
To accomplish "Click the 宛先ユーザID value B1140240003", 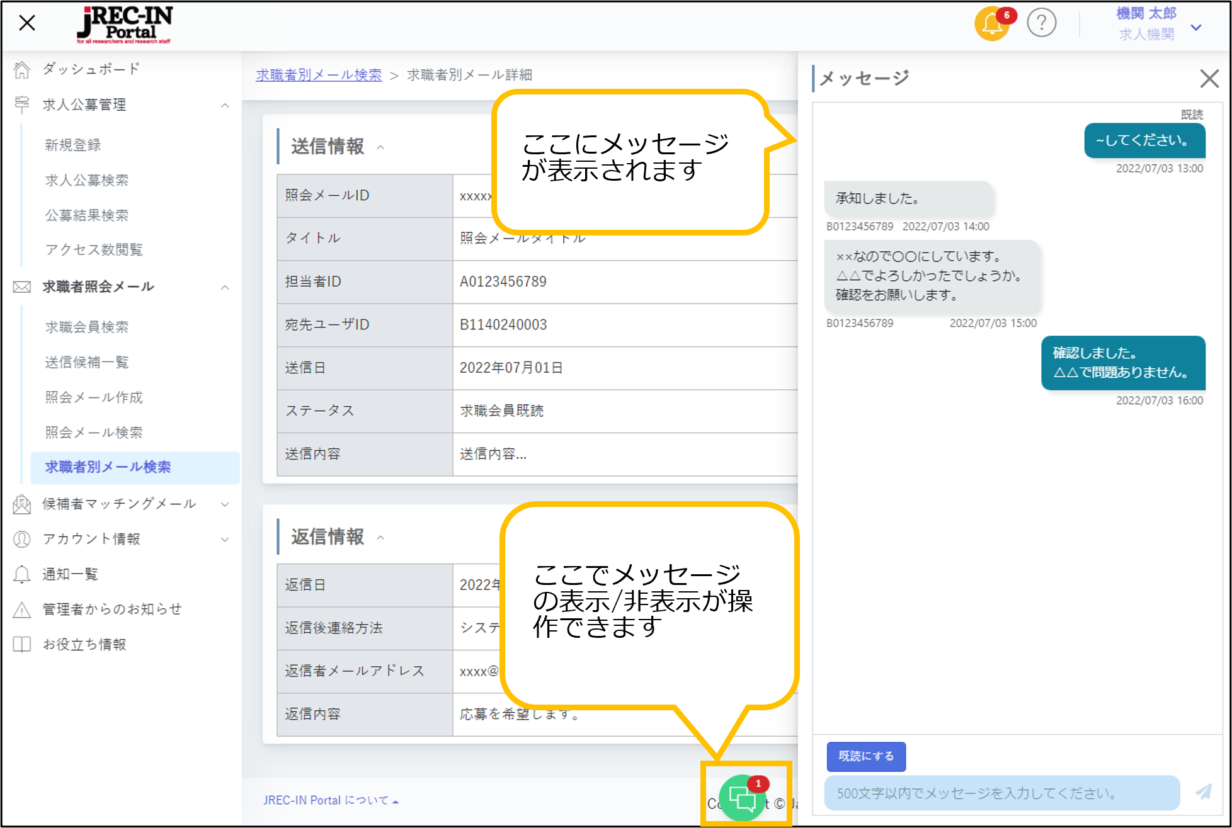I will [x=503, y=325].
